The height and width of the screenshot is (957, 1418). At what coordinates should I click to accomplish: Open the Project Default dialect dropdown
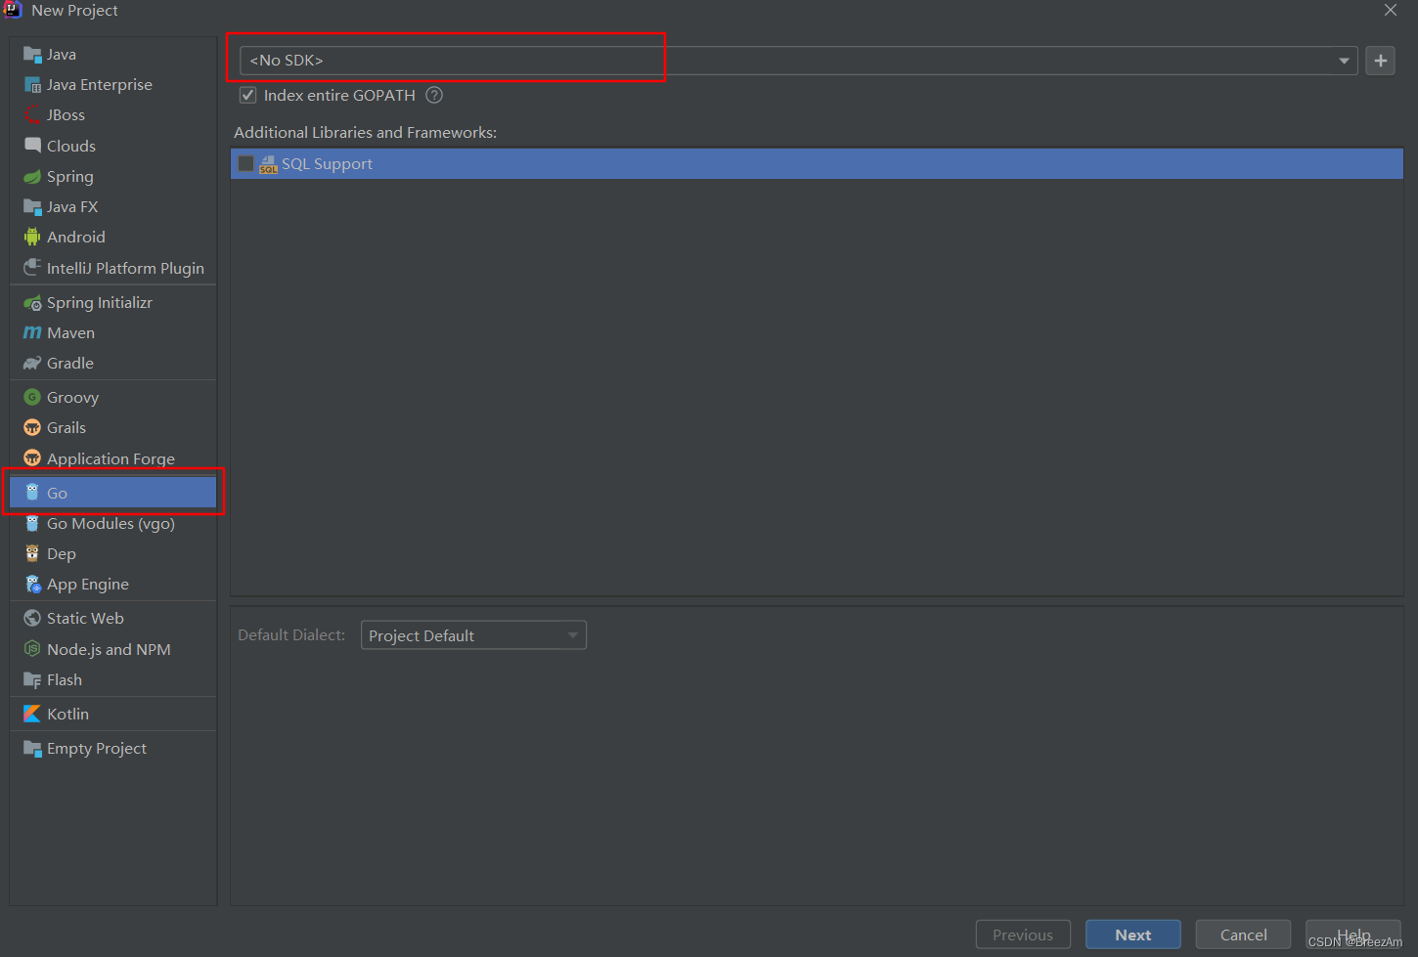[473, 635]
